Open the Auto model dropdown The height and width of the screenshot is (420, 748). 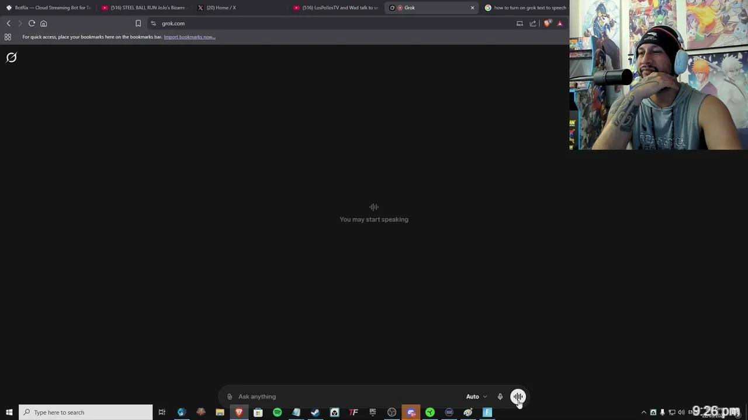pos(476,397)
